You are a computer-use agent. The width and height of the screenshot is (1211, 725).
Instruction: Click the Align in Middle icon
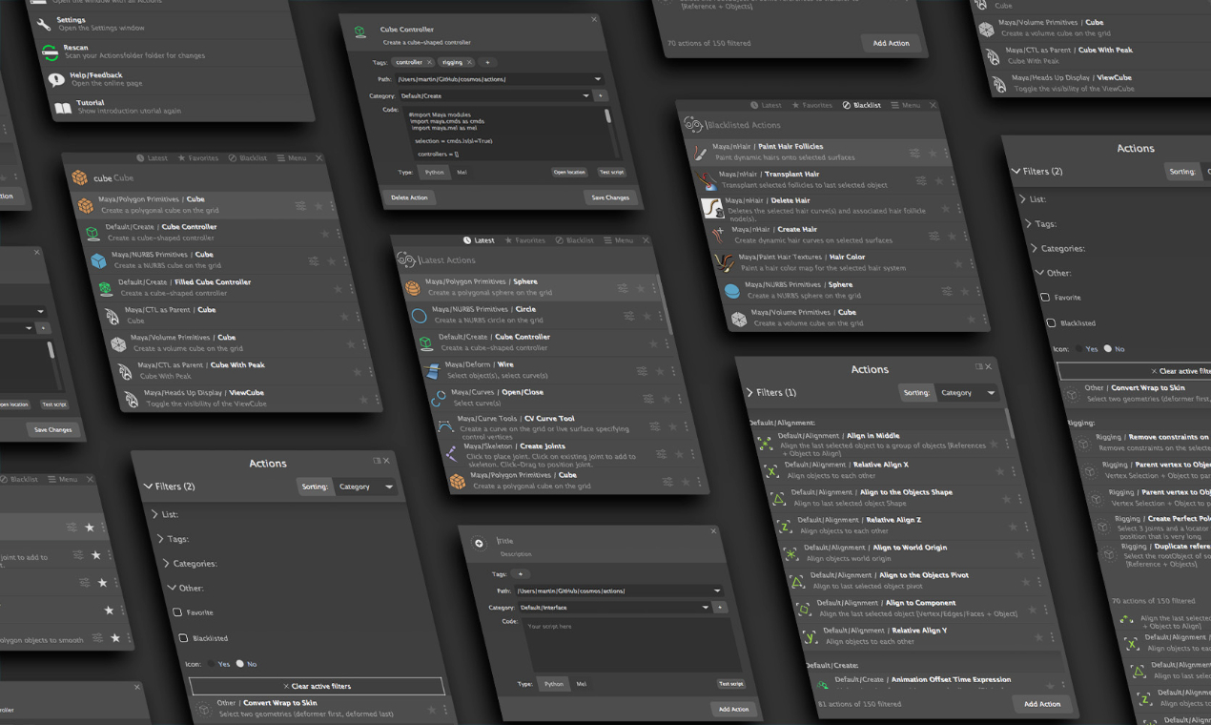tap(765, 443)
